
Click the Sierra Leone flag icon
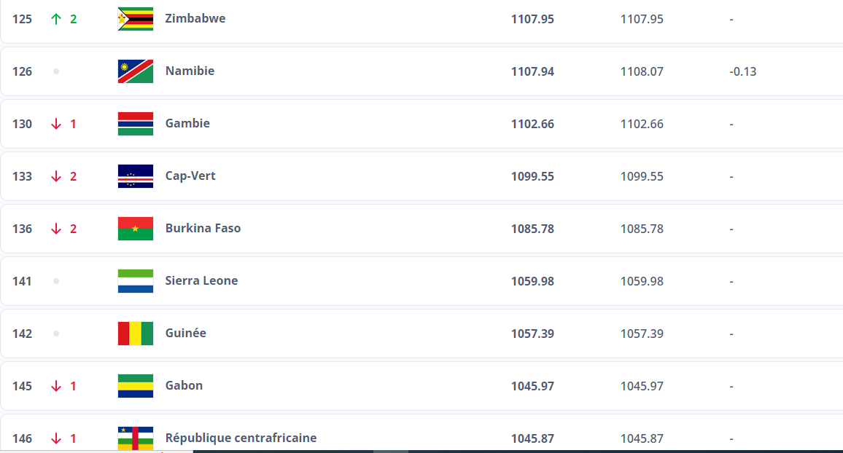(x=136, y=281)
